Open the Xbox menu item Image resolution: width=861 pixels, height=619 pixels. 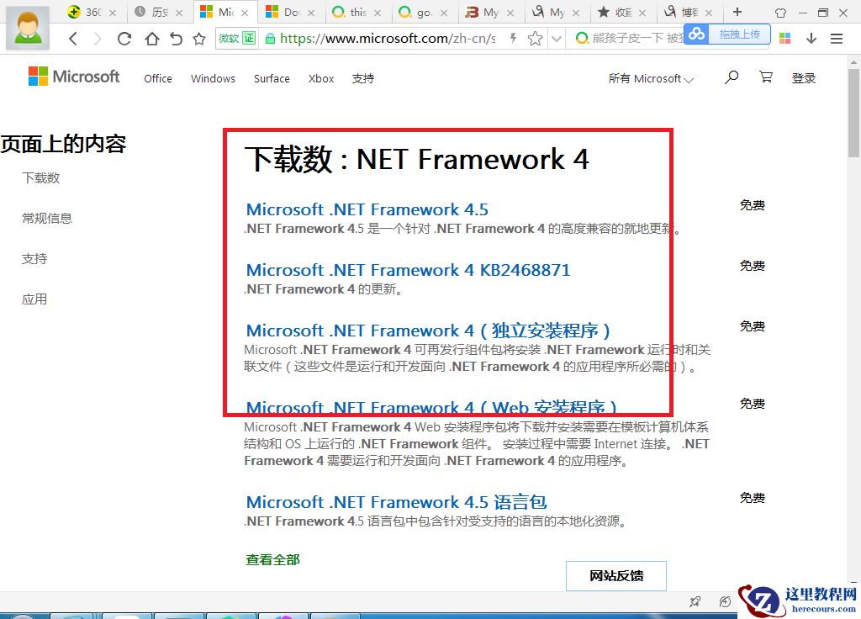point(320,78)
